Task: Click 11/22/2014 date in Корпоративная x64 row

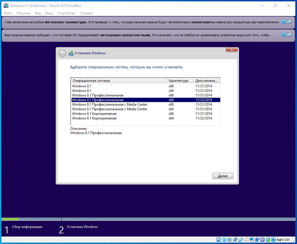Action: coord(204,118)
